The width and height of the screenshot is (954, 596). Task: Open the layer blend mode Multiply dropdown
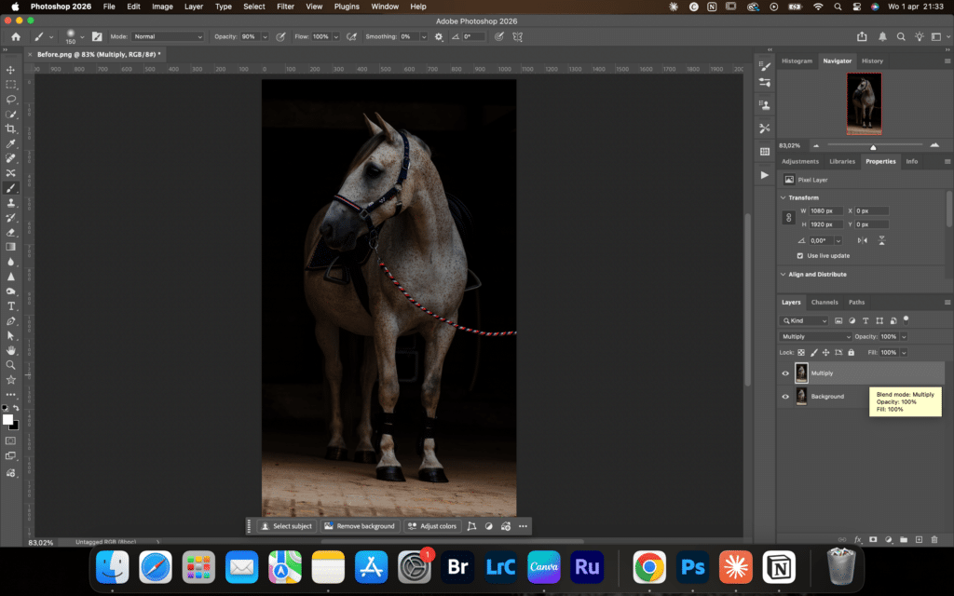pos(816,336)
